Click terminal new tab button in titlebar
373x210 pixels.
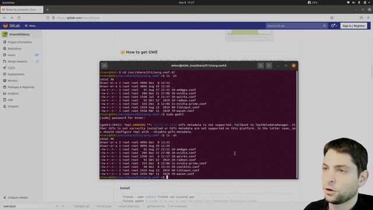tap(104, 65)
